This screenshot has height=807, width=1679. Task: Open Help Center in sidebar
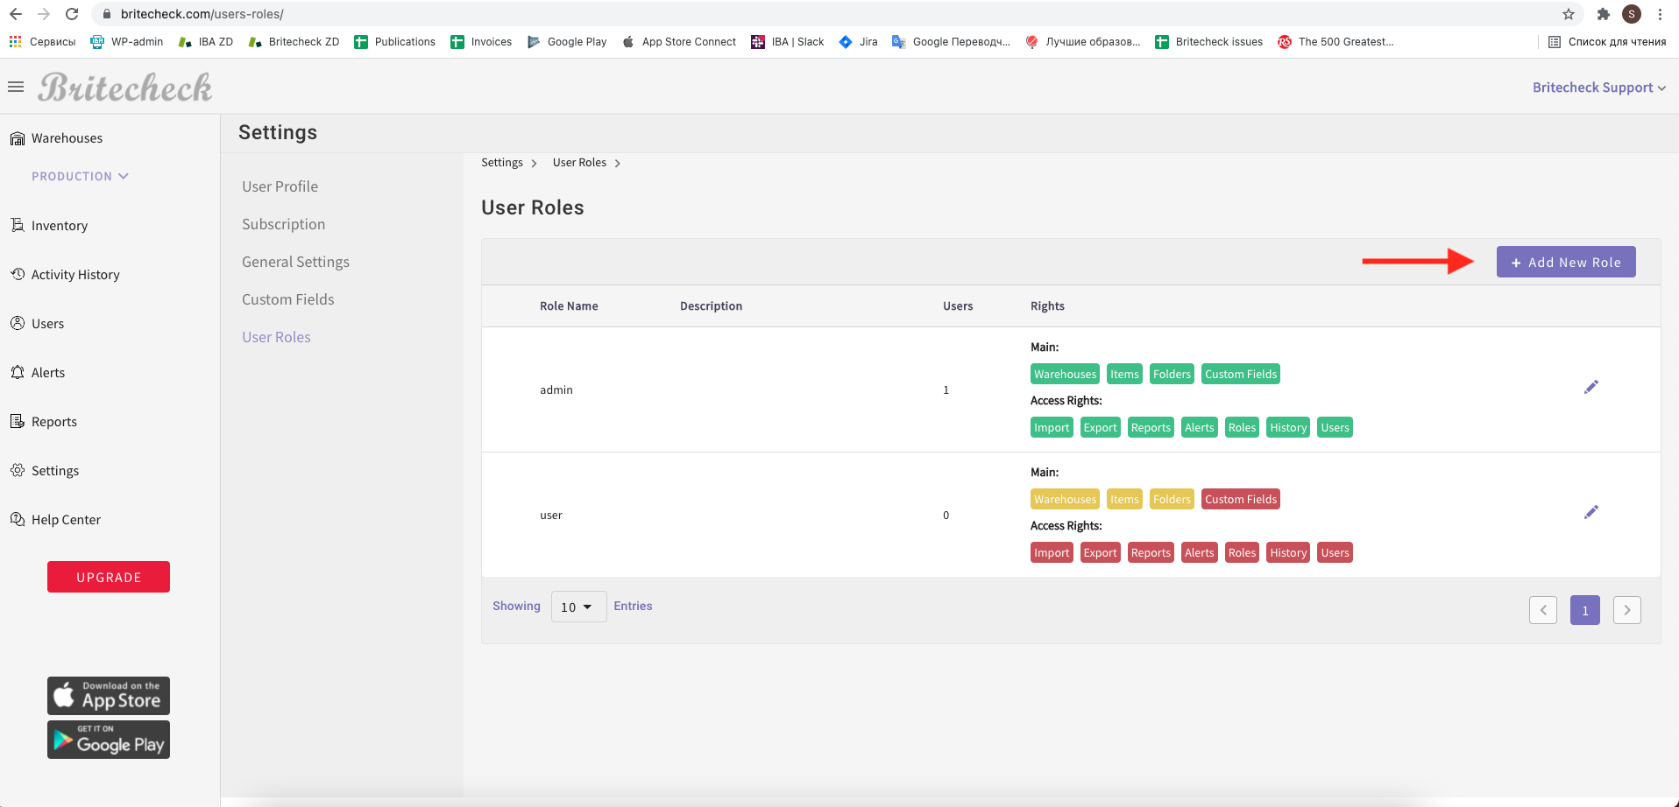pos(66,520)
